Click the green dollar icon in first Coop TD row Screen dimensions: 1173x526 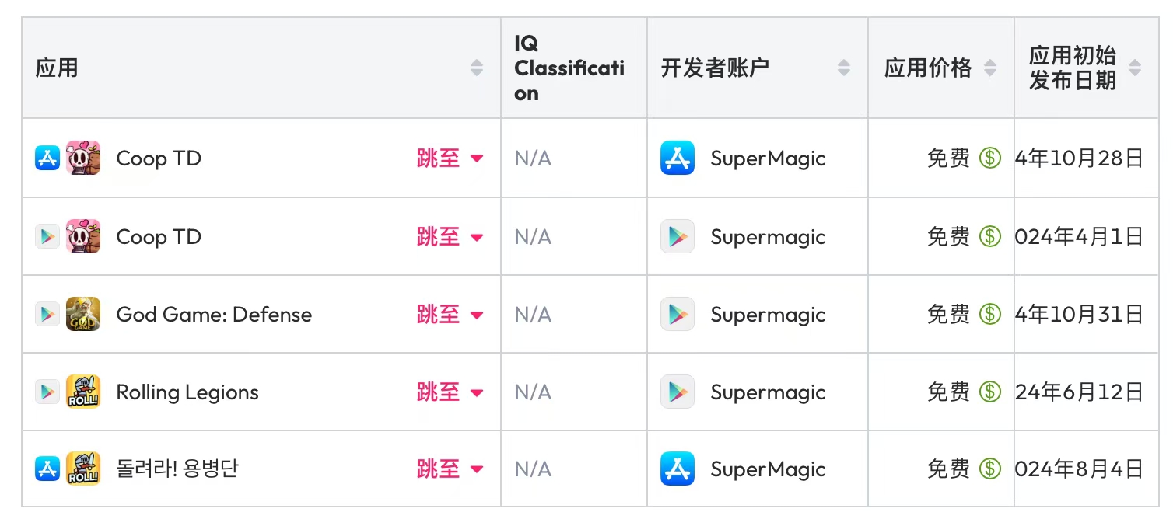coord(989,158)
